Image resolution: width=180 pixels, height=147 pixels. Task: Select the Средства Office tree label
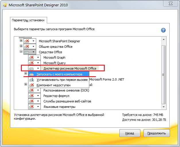coord(51,52)
